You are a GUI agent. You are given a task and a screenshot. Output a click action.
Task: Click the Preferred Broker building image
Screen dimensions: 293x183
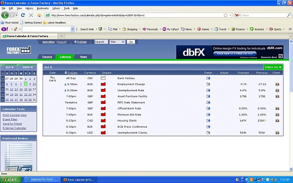point(18,157)
